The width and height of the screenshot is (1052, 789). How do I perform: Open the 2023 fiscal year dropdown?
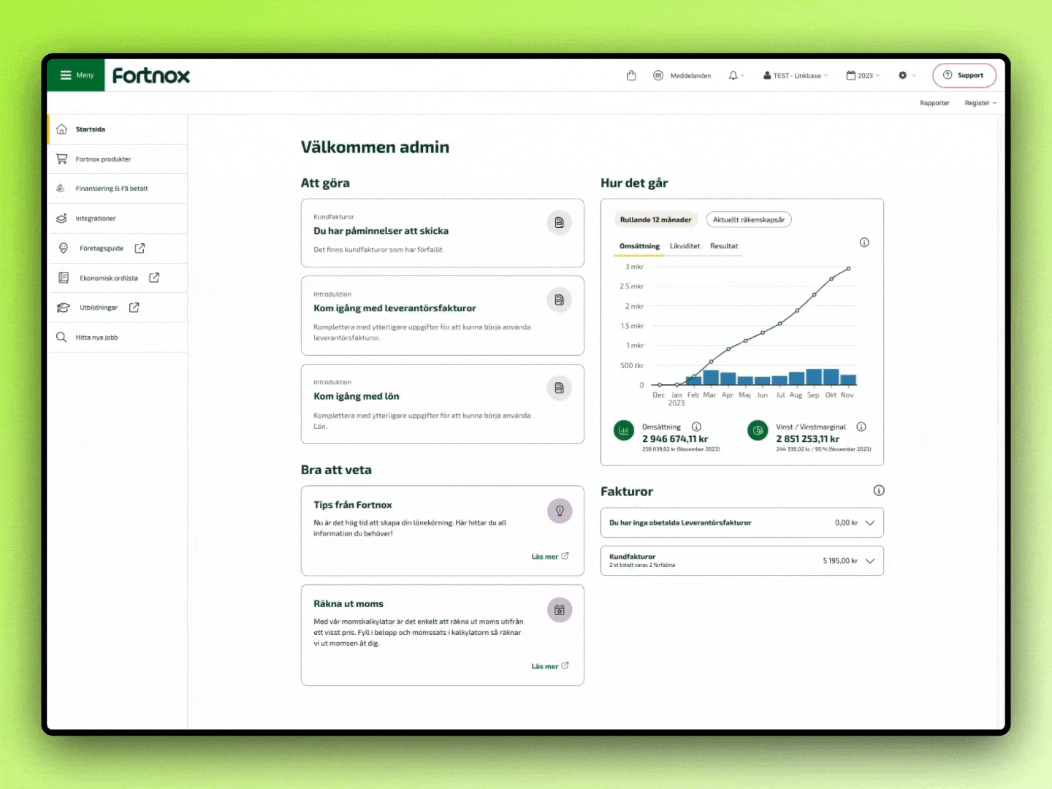[863, 75]
